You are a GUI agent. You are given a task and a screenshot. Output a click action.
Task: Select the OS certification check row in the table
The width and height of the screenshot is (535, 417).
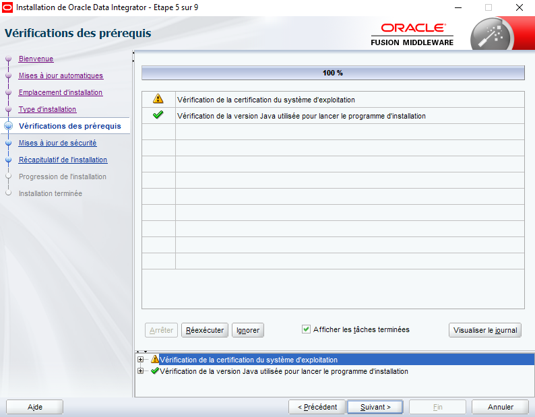click(333, 99)
